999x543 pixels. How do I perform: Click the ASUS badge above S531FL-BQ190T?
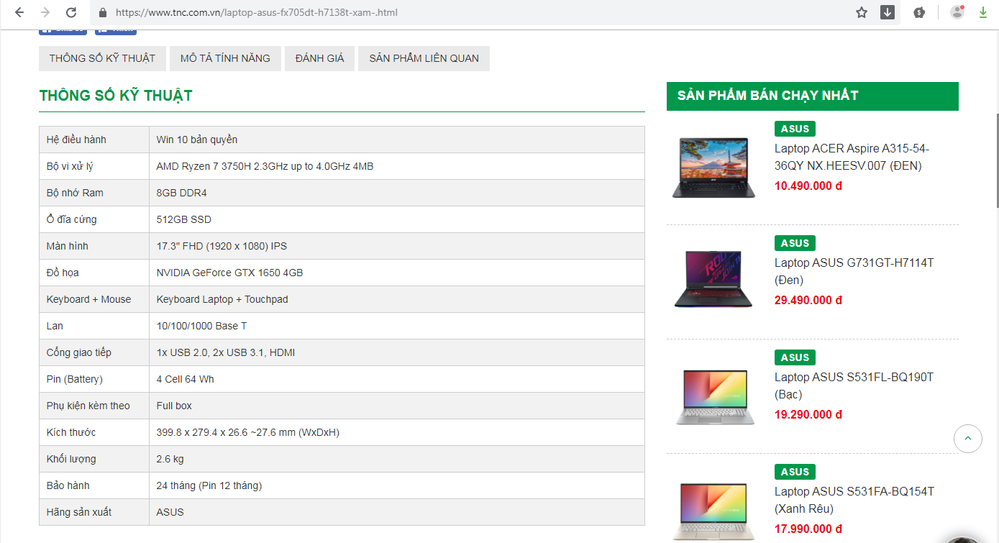pyautogui.click(x=795, y=357)
